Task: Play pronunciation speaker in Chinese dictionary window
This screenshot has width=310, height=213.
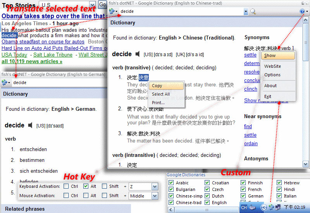Action: pos(138,54)
